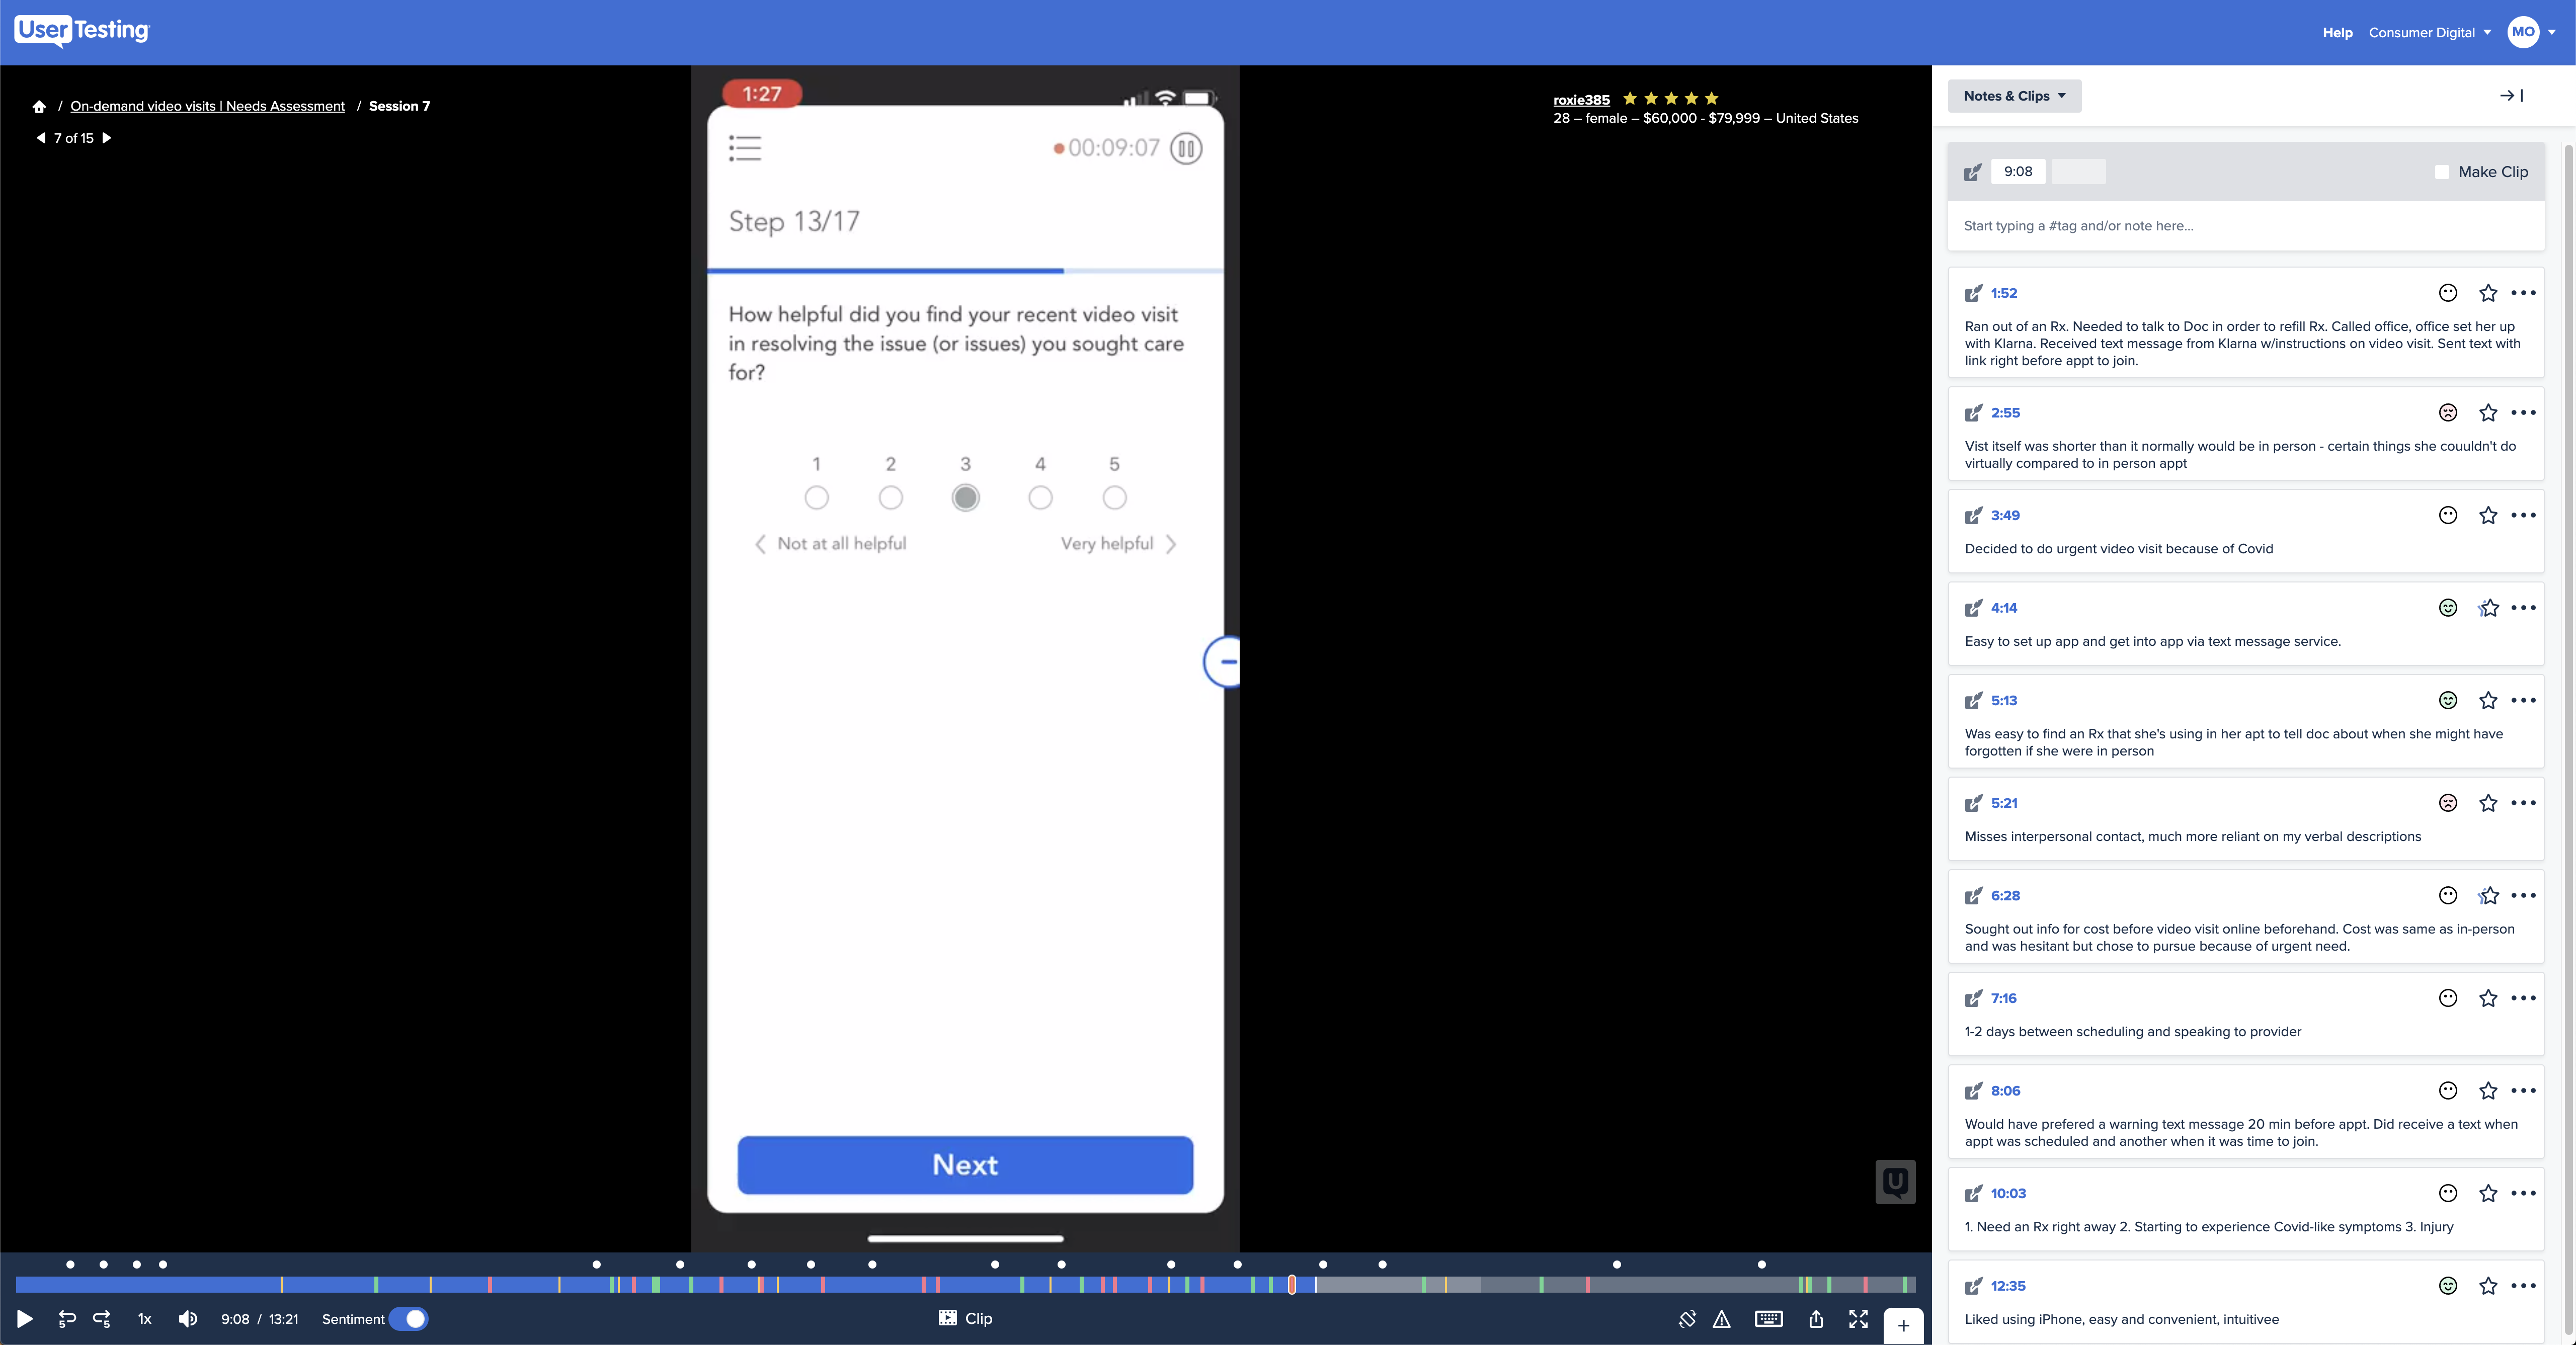The height and width of the screenshot is (1345, 2576).
Task: Star the 4:14 note
Action: [x=2488, y=608]
